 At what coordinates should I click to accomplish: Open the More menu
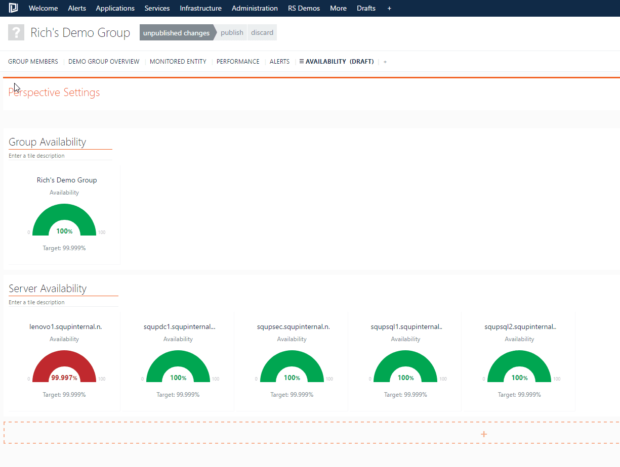[x=338, y=8]
